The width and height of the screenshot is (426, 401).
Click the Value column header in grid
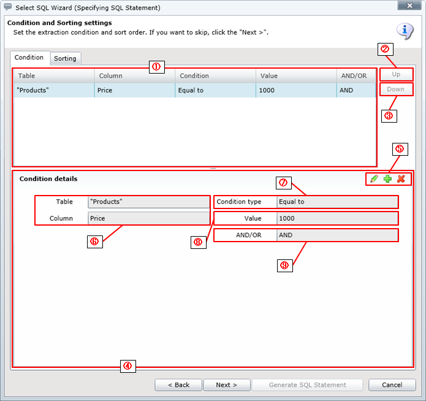tap(296, 75)
